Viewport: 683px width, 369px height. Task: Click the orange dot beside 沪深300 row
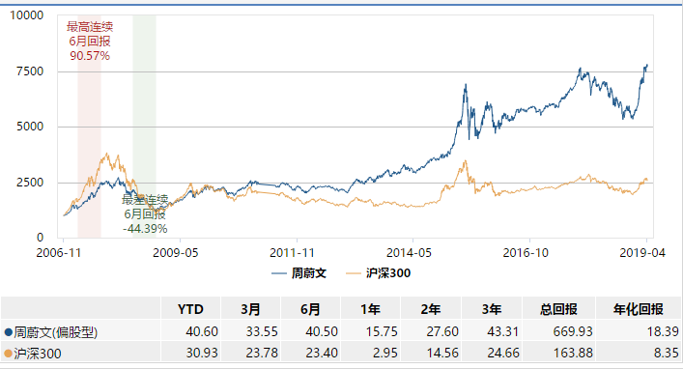coord(8,353)
